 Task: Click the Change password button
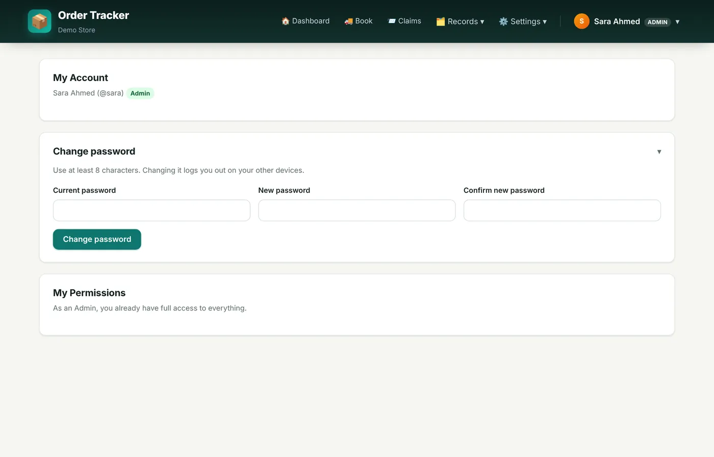click(x=97, y=239)
